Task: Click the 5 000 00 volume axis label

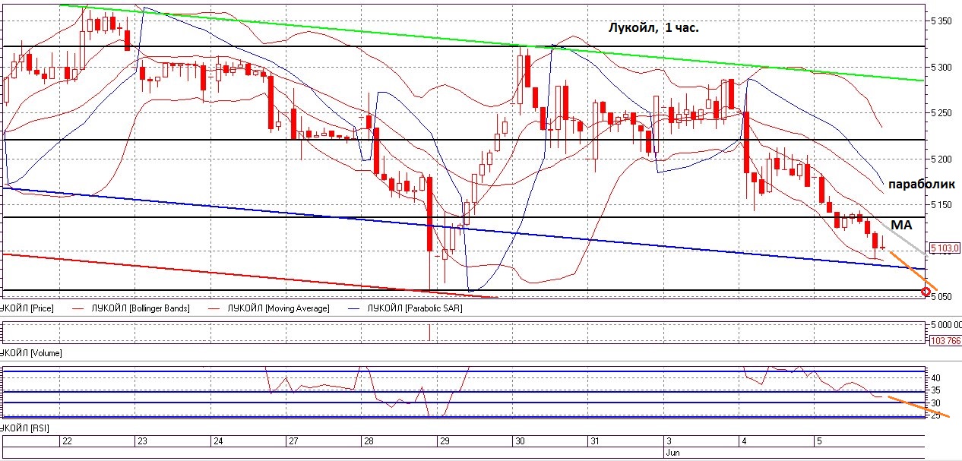Action: click(x=946, y=325)
